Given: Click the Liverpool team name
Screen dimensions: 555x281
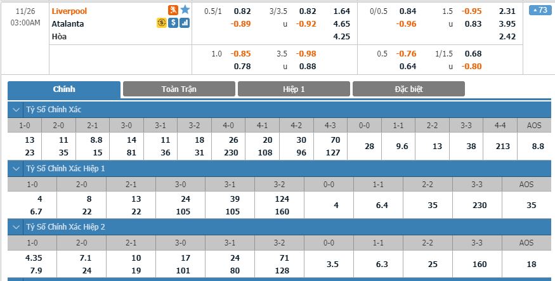Looking at the screenshot, I should pos(70,10).
